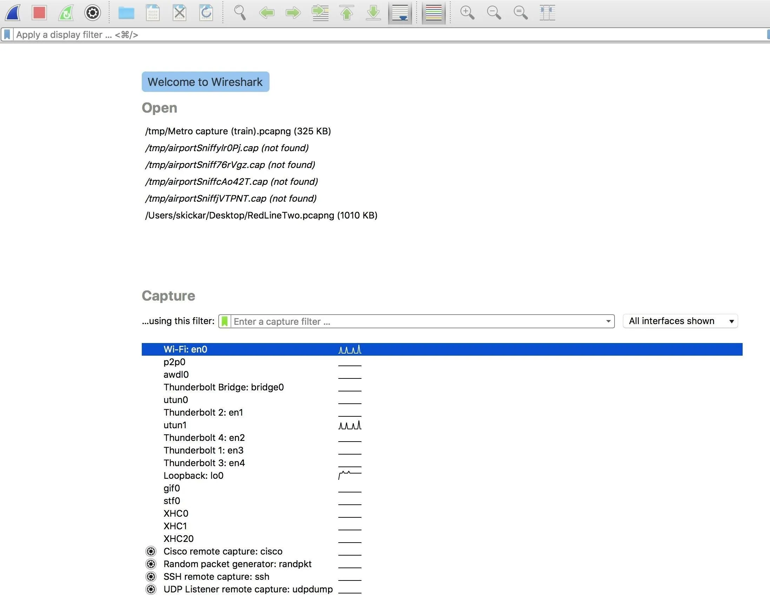This screenshot has height=611, width=770.
Task: Open airportSniffylr0Pj.cap recent file
Action: (227, 148)
